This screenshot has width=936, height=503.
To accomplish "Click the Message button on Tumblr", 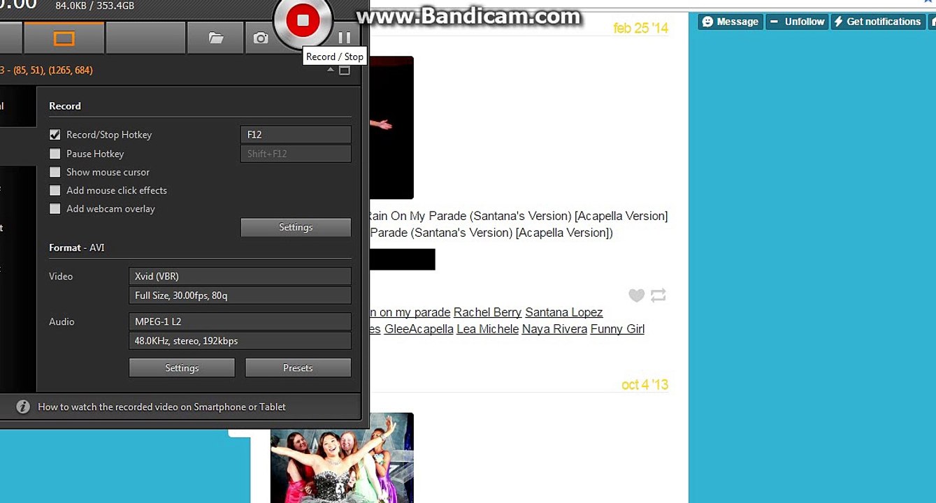I will tap(730, 22).
